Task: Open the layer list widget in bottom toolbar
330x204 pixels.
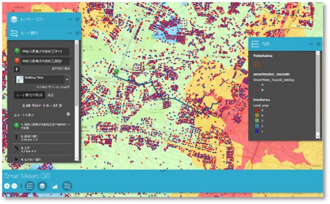Action: (x=42, y=186)
